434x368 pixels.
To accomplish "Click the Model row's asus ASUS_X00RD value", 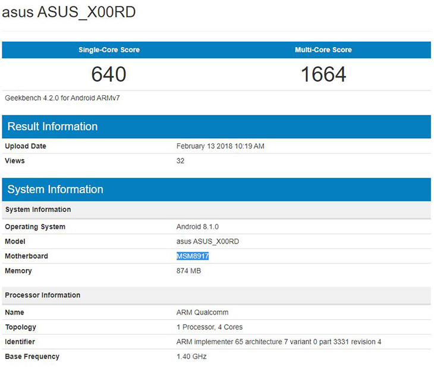I will click(x=207, y=242).
